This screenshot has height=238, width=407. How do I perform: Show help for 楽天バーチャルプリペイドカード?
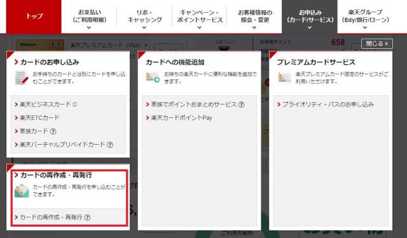click(x=110, y=145)
